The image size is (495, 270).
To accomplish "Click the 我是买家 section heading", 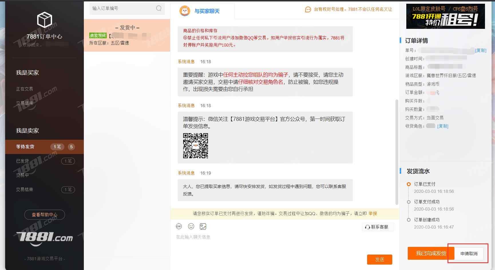I will coord(27,73).
